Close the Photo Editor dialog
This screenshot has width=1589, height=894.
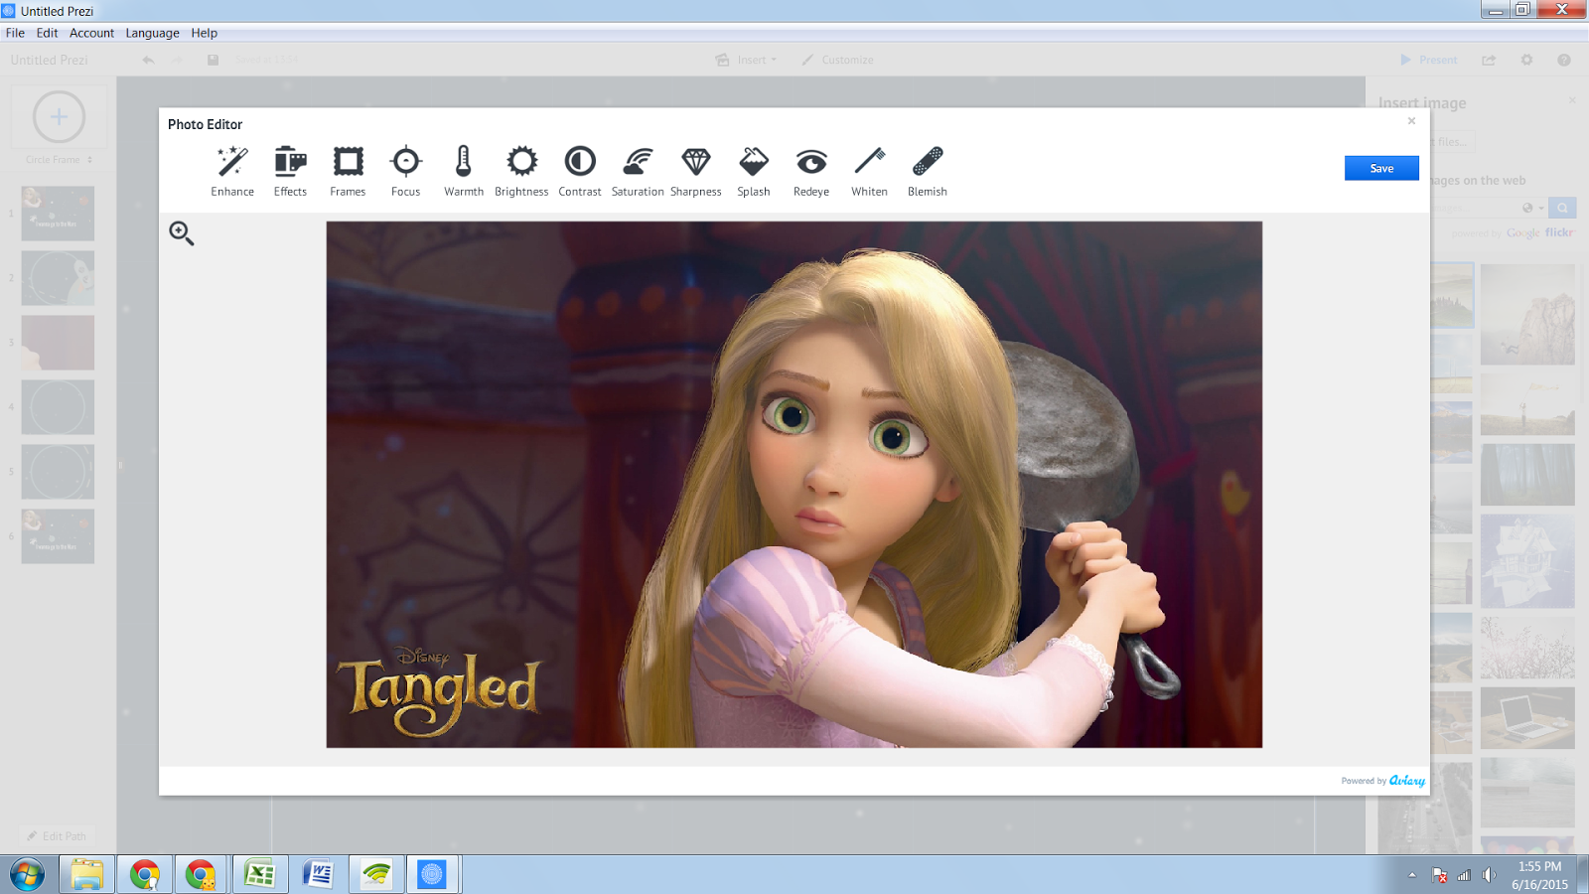[1411, 121]
